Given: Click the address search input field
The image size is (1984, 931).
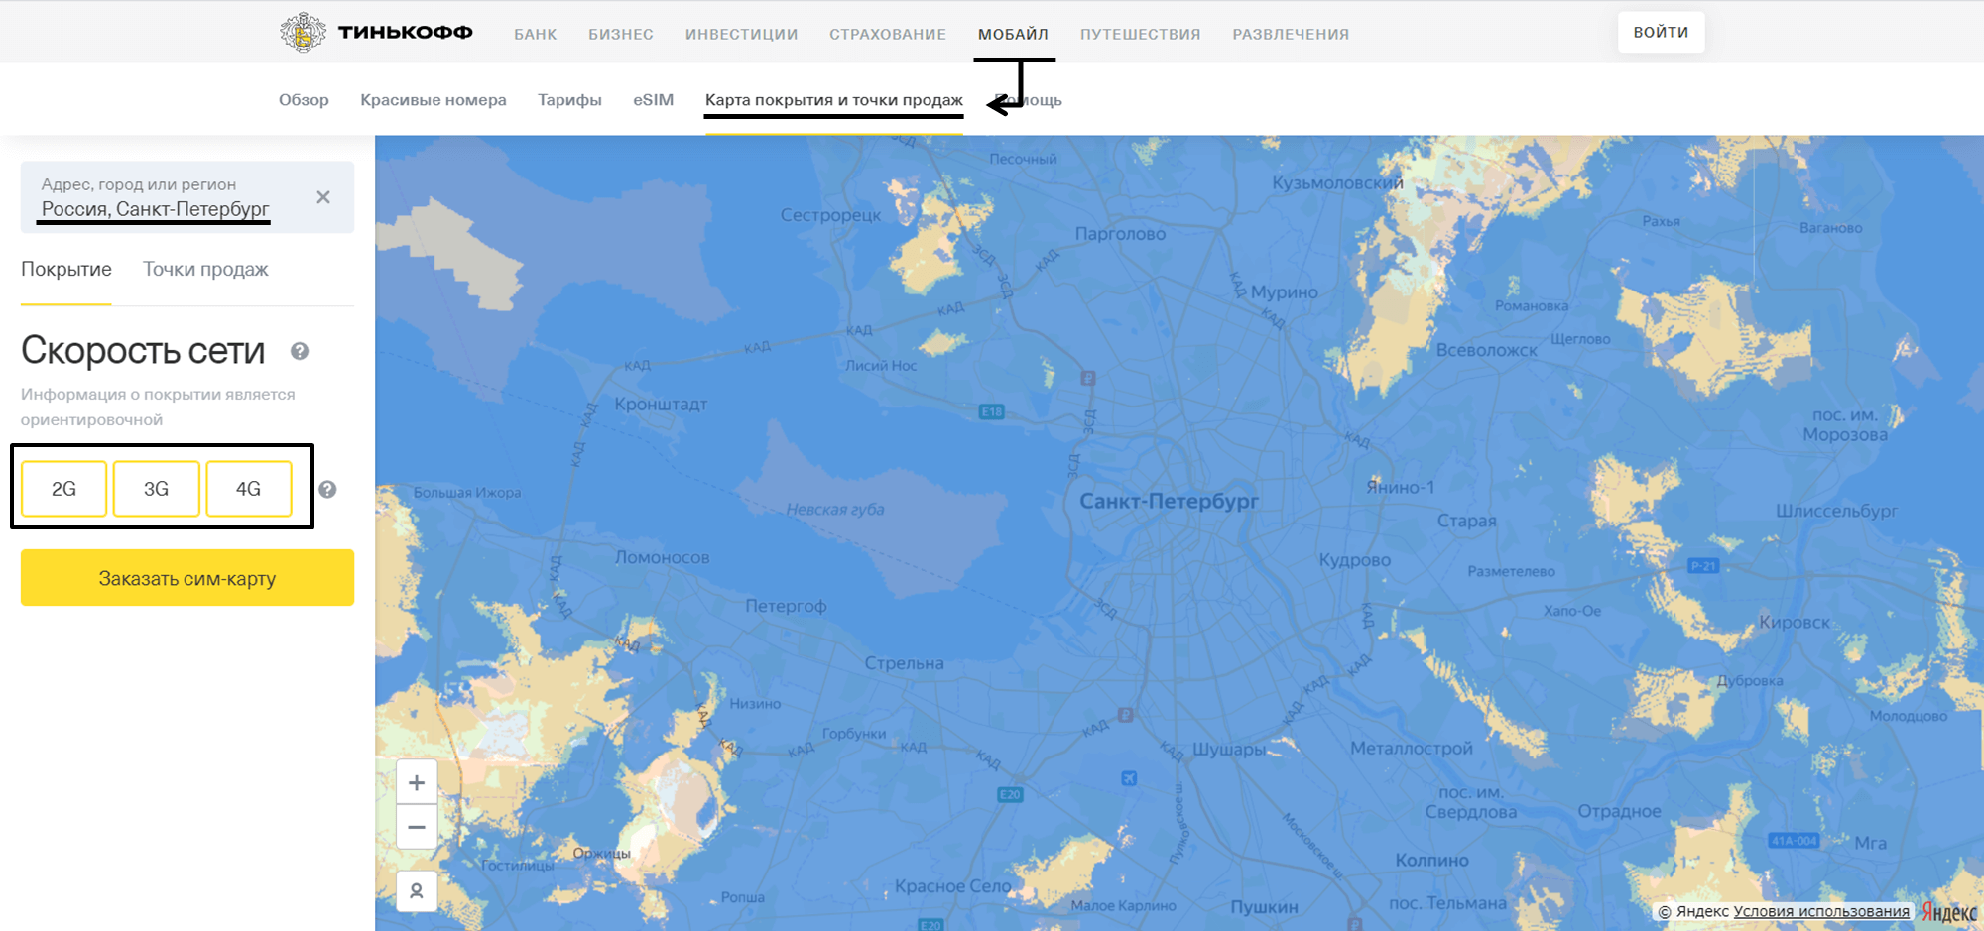Looking at the screenshot, I should (187, 197).
